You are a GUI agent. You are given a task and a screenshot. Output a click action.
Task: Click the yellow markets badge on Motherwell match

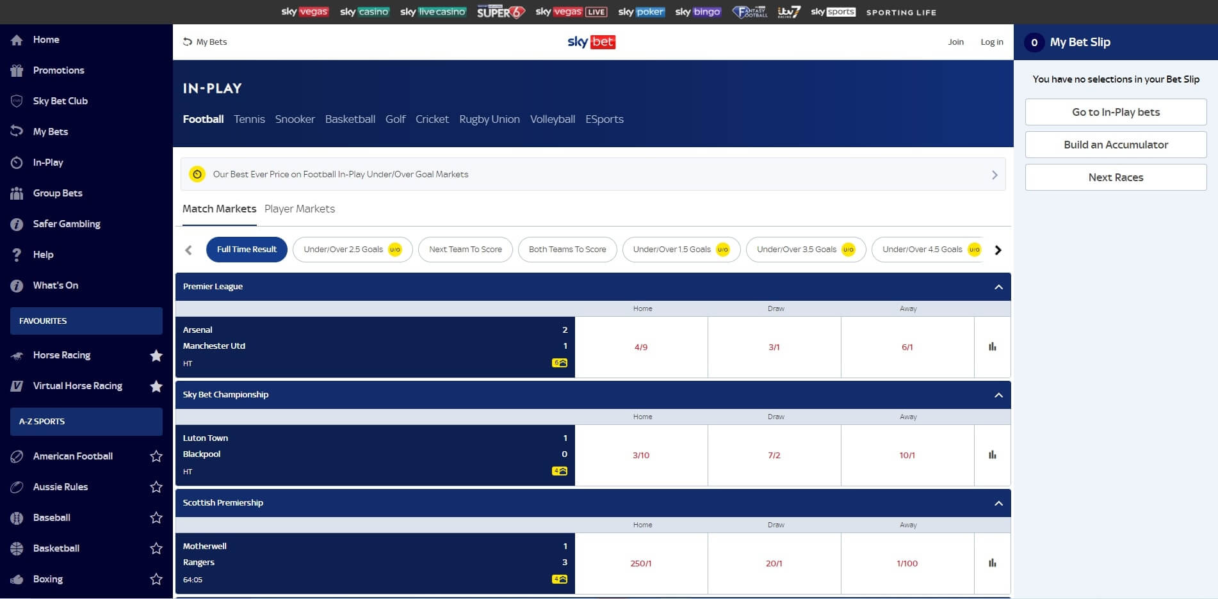pos(560,579)
